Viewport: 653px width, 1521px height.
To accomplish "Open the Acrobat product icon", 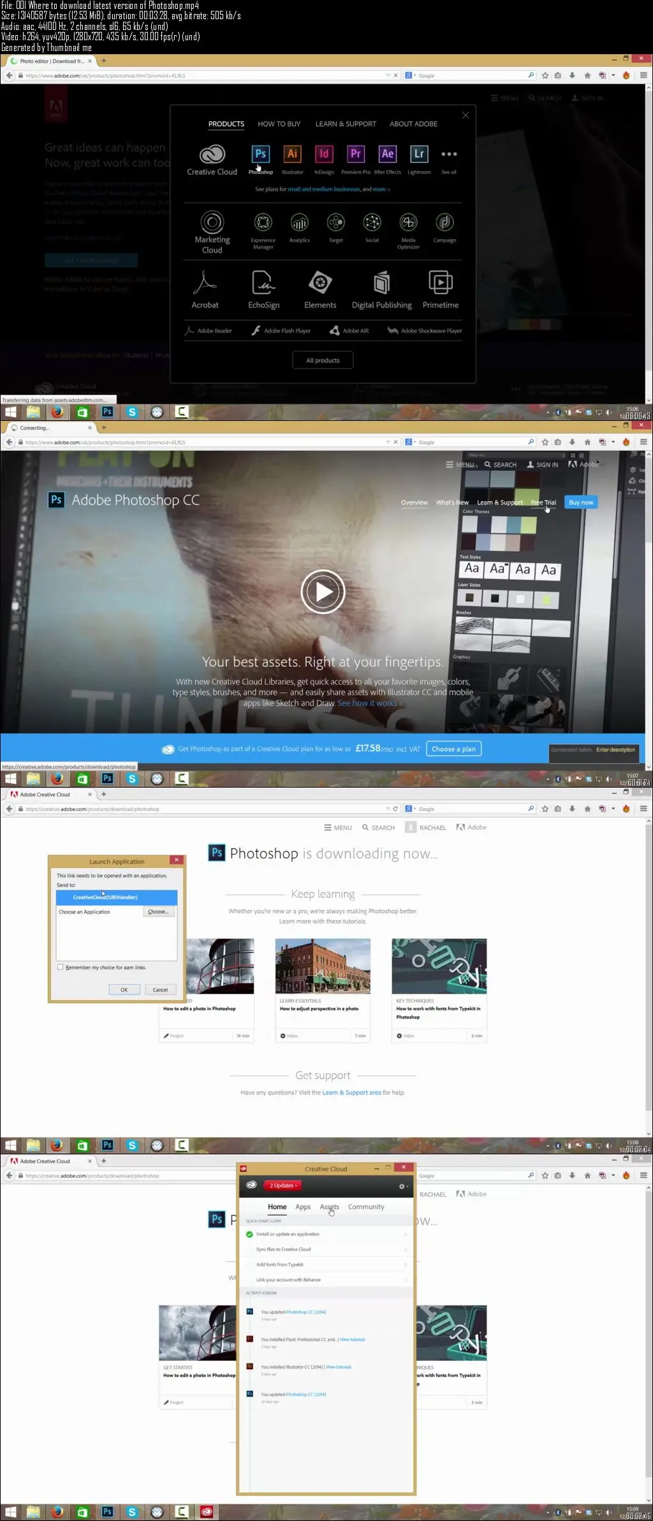I will pos(205,283).
